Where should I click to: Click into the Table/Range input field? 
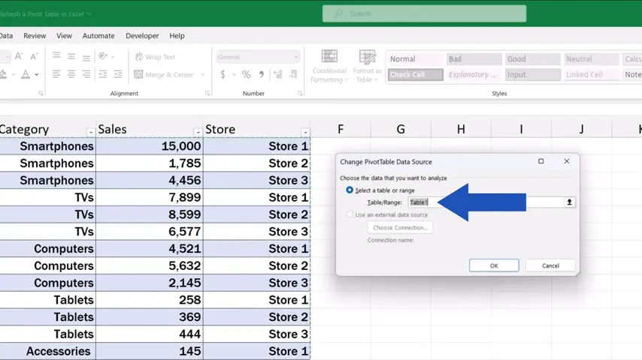pyautogui.click(x=489, y=202)
